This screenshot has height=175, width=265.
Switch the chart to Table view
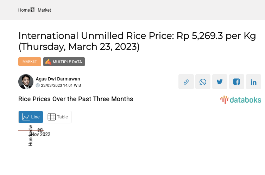click(x=57, y=117)
